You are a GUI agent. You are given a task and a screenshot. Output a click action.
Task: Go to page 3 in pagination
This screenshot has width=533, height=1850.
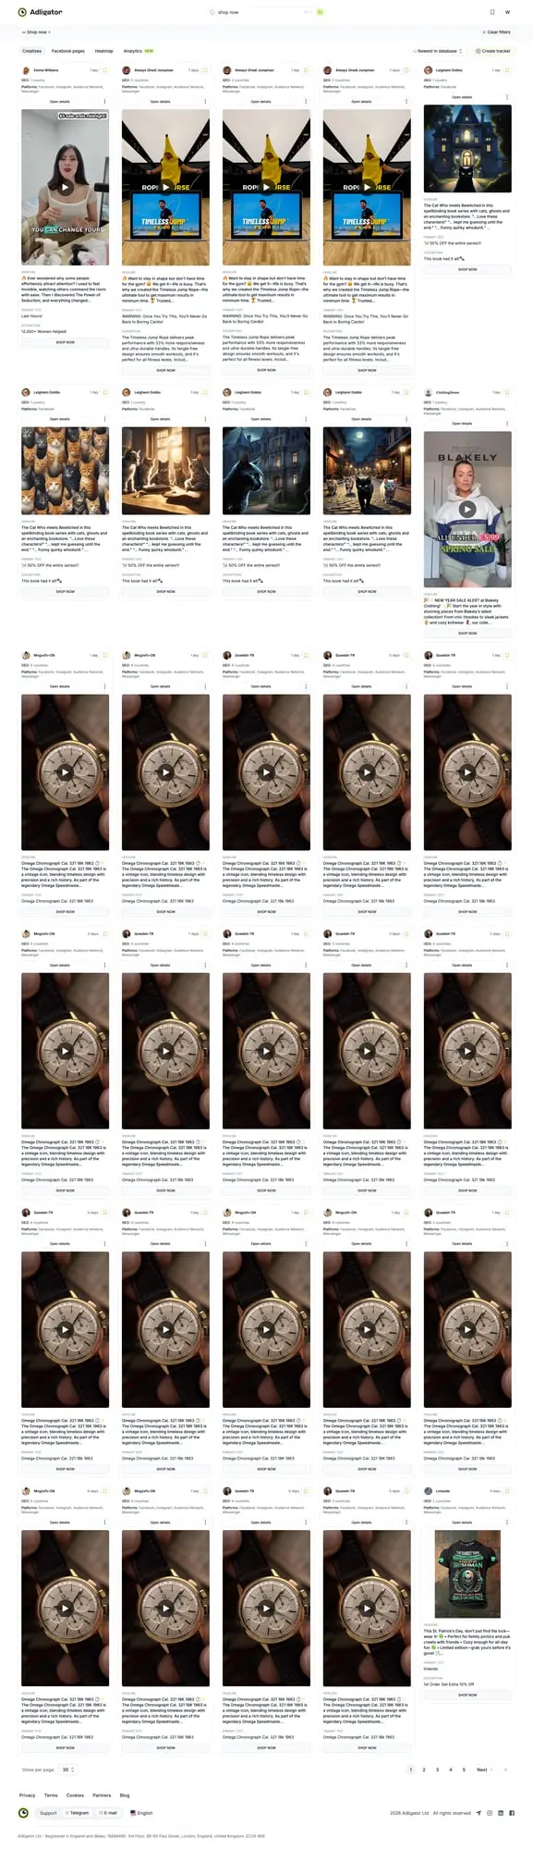point(437,1770)
